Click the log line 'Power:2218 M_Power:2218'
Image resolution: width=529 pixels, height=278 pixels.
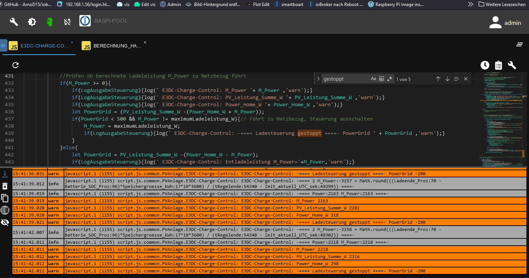click(x=269, y=242)
